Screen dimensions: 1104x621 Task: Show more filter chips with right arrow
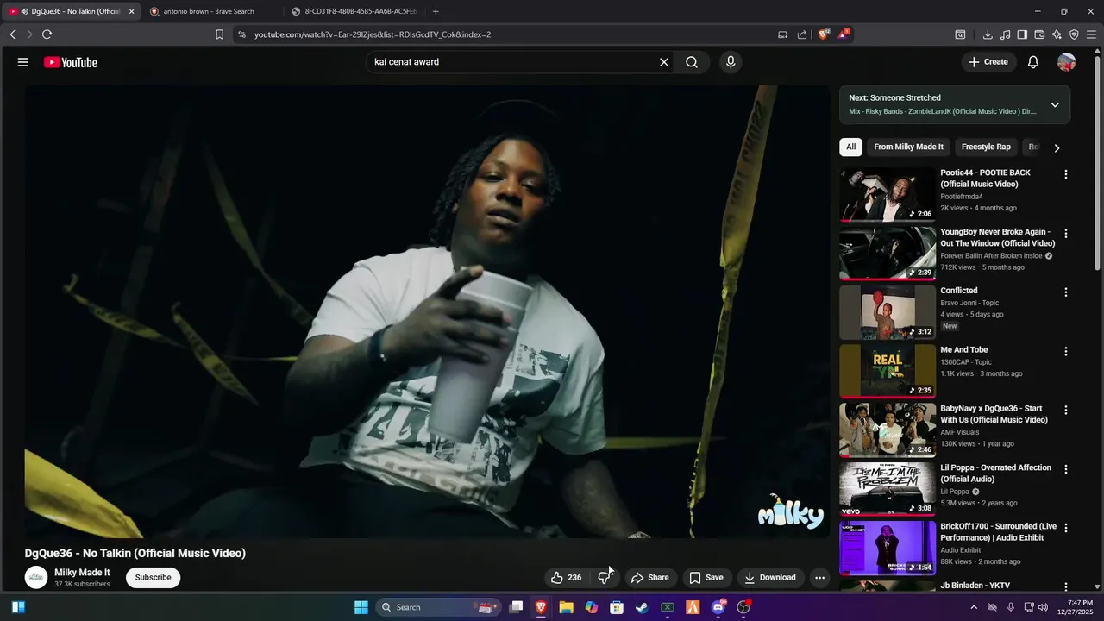pos(1057,147)
